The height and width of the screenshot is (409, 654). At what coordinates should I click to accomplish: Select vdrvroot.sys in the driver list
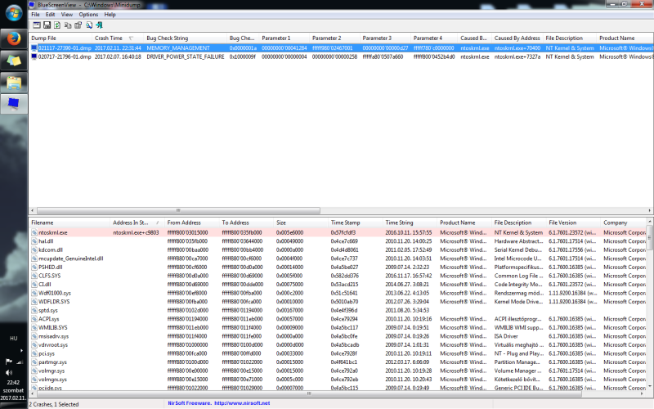[x=53, y=345]
